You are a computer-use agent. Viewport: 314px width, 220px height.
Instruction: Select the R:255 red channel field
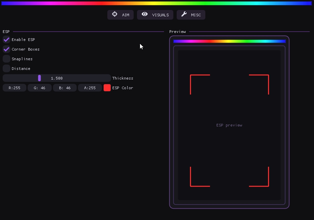(x=14, y=88)
